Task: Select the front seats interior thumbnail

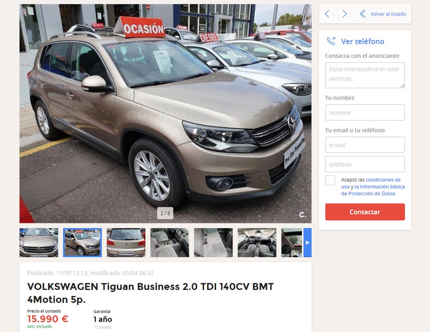Action: pyautogui.click(x=170, y=242)
